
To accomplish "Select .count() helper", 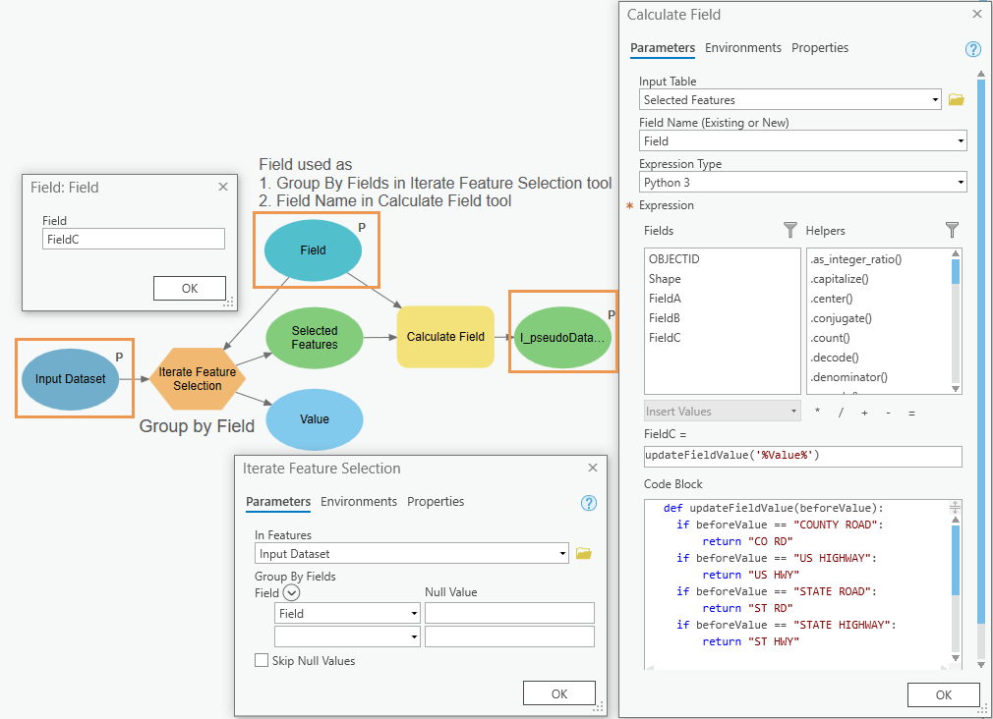I will (830, 337).
